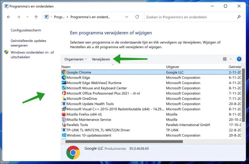The height and width of the screenshot is (164, 249).
Task: Select TP-LINK TL-WN721N_TL-WN722N Driver row
Action: click(98, 130)
